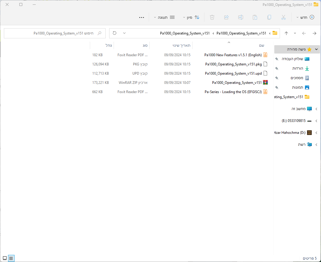The height and width of the screenshot is (262, 321).
Task: Click the search magnifier icon
Action: [x=99, y=33]
